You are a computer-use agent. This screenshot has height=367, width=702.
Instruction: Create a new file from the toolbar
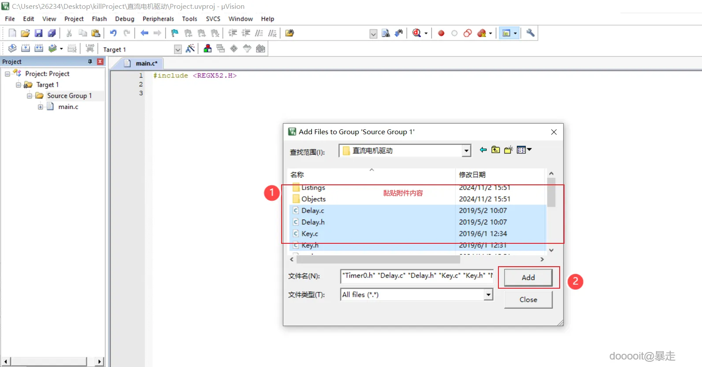[12, 33]
